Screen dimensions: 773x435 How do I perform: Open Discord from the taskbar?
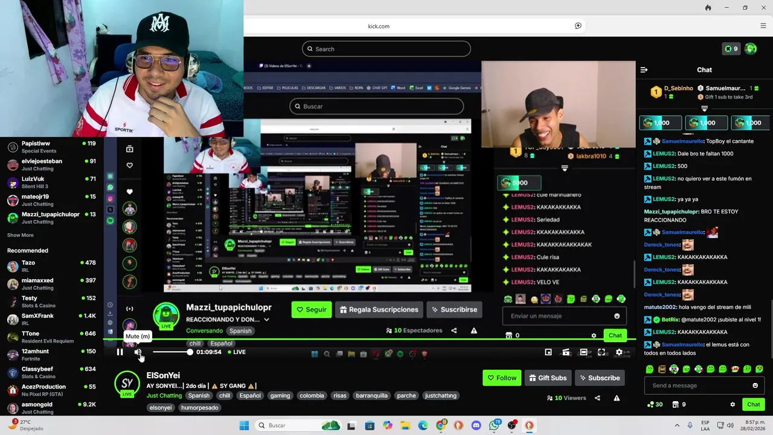click(476, 425)
